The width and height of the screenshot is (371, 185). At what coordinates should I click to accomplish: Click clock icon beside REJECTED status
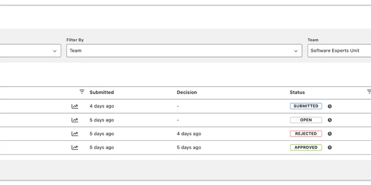coord(330,134)
